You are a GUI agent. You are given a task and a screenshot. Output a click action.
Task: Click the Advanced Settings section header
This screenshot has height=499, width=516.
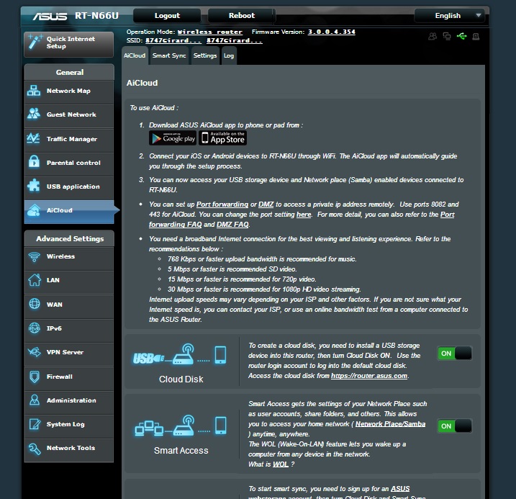pyautogui.click(x=69, y=238)
